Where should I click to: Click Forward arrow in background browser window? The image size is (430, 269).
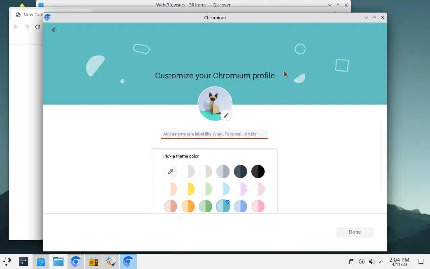click(27, 27)
